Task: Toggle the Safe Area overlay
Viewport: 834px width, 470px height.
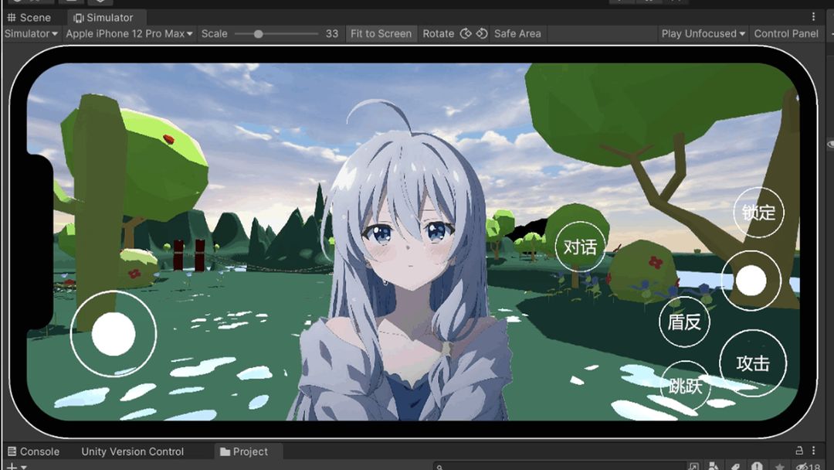Action: coord(517,33)
